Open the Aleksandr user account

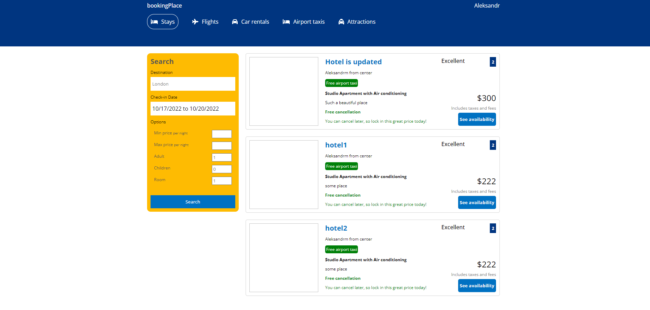tap(487, 5)
